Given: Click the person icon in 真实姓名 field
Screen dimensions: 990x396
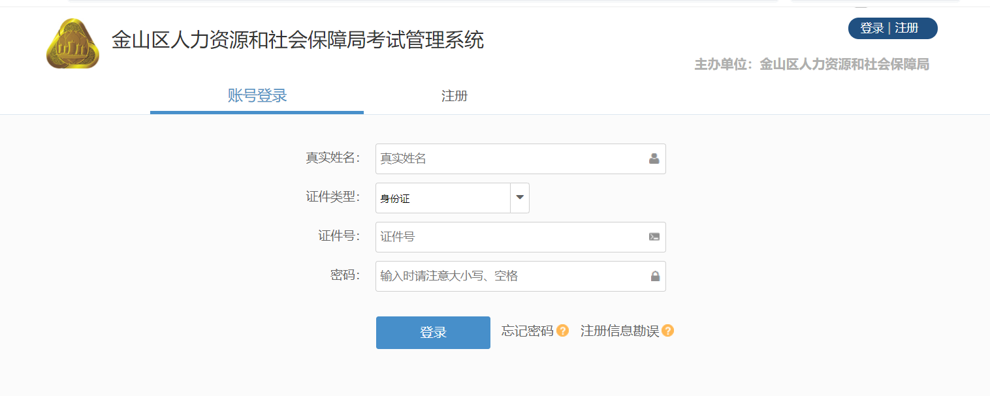Looking at the screenshot, I should coord(654,159).
